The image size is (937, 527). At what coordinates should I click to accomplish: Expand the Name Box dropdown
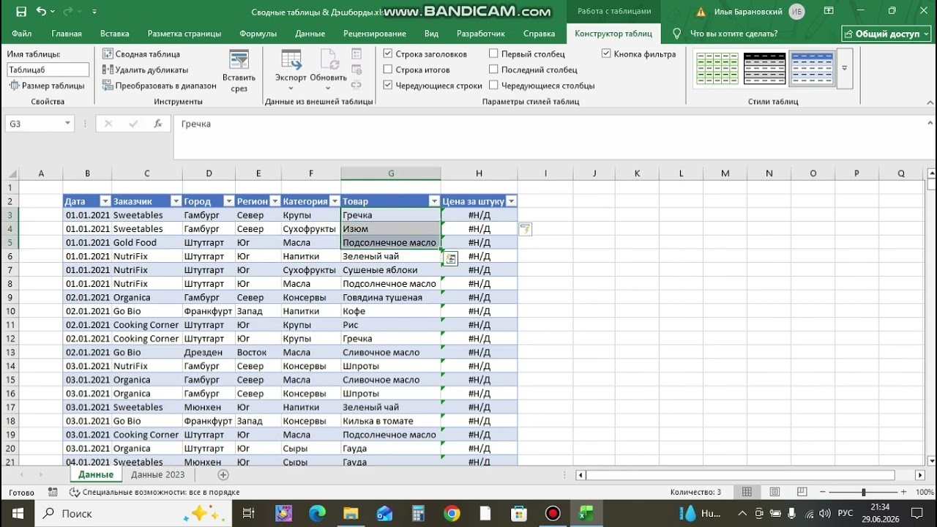coord(67,124)
